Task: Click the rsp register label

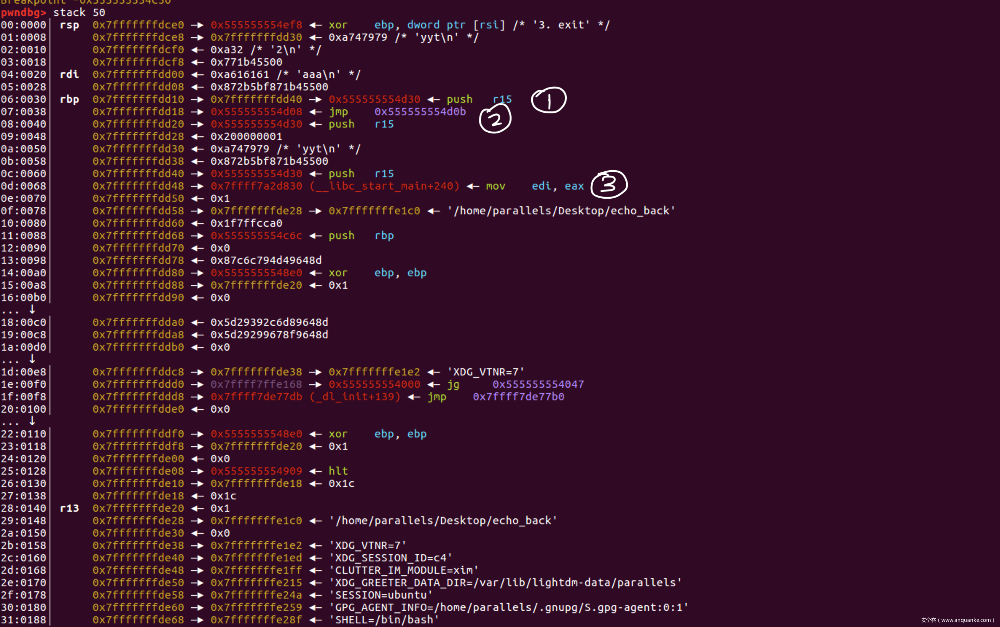Action: [x=69, y=25]
